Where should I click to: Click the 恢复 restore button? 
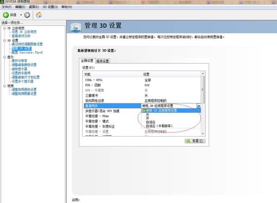coord(195,141)
